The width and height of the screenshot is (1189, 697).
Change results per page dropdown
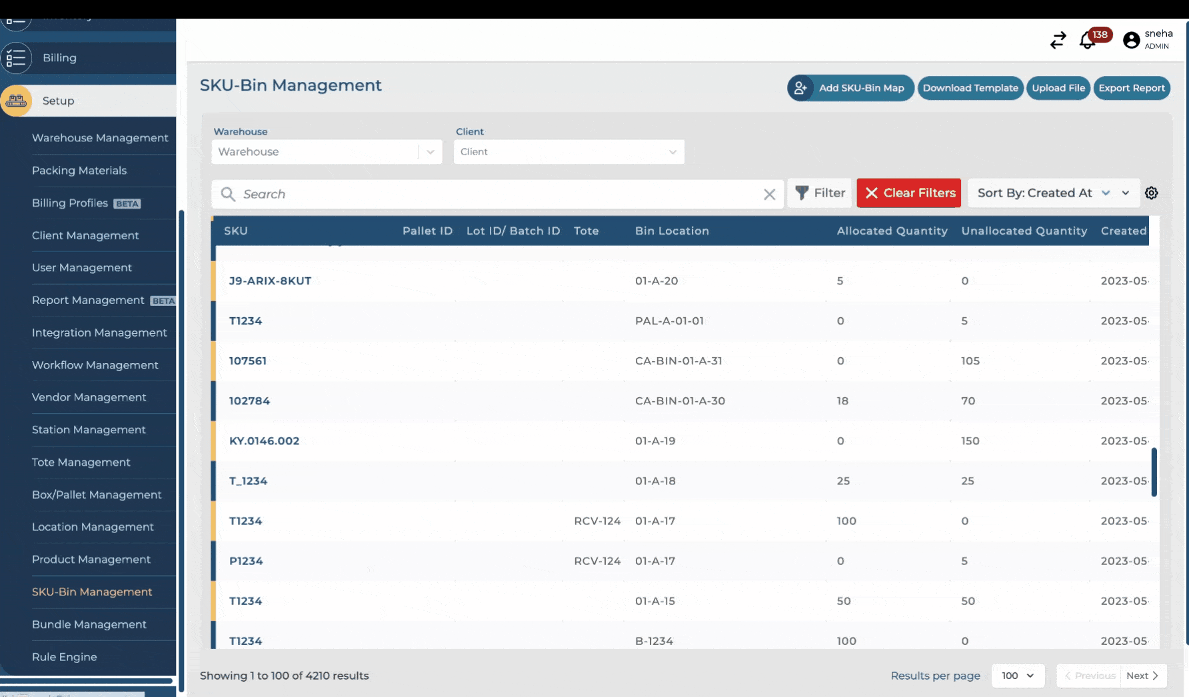click(1017, 676)
